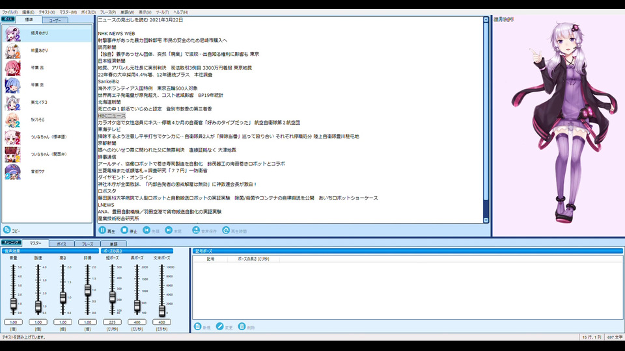Click the 記号 column header

pyautogui.click(x=210, y=259)
